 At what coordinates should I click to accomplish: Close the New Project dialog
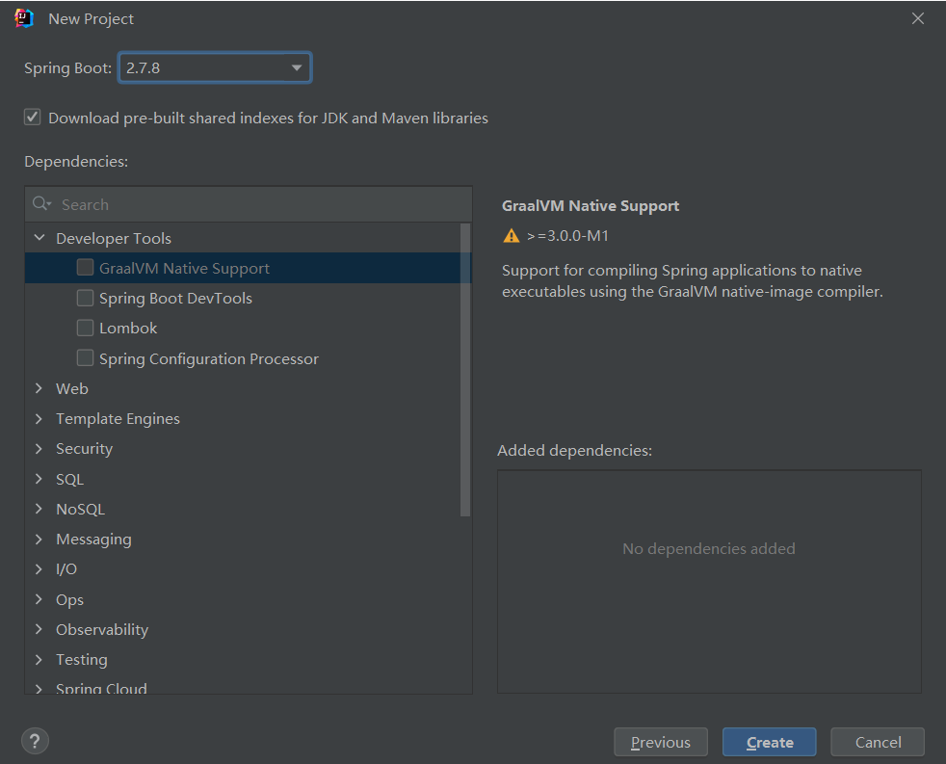point(917,18)
